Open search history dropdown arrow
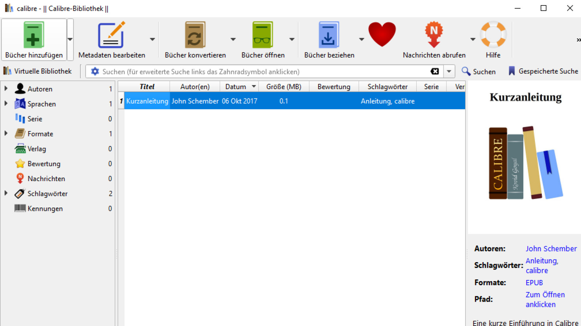The image size is (581, 326). coord(449,71)
